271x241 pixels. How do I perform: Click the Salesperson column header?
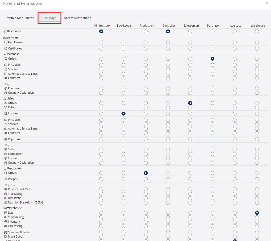191,26
